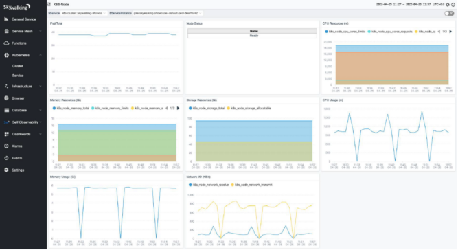Open the $ServiceInstance dropdown selector
Viewport: 458px width, 250px height.
point(168,14)
